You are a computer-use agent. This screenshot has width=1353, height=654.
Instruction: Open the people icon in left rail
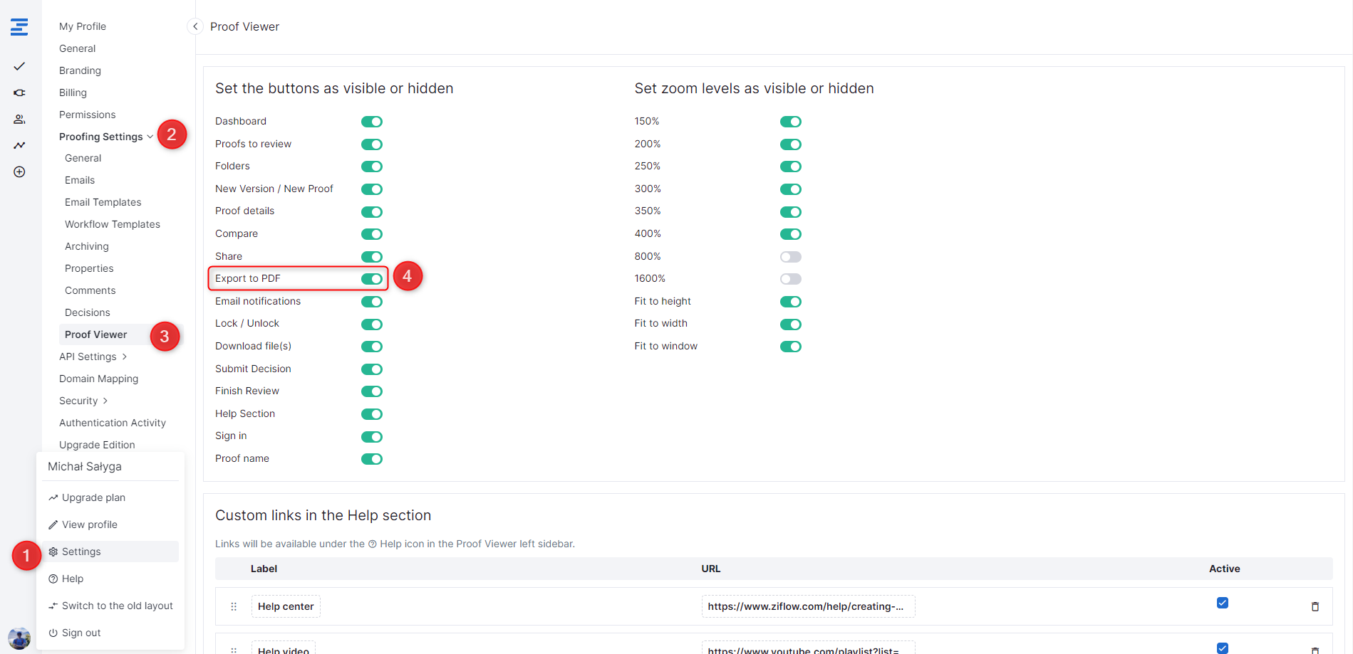click(19, 119)
